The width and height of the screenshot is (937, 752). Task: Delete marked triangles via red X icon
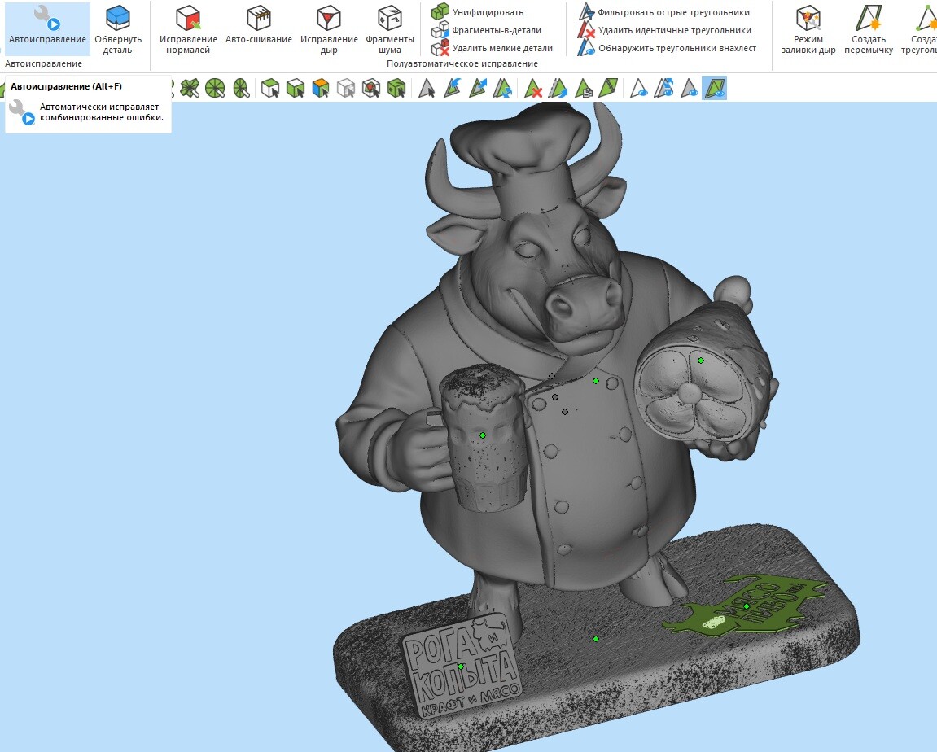[533, 89]
